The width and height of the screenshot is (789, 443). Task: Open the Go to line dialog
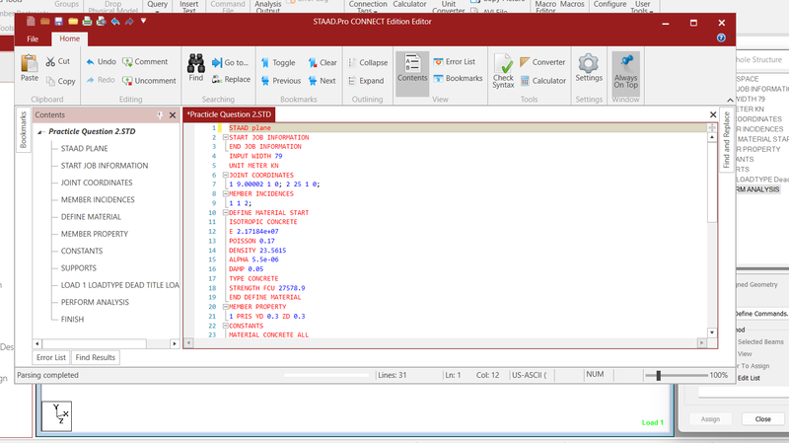230,62
